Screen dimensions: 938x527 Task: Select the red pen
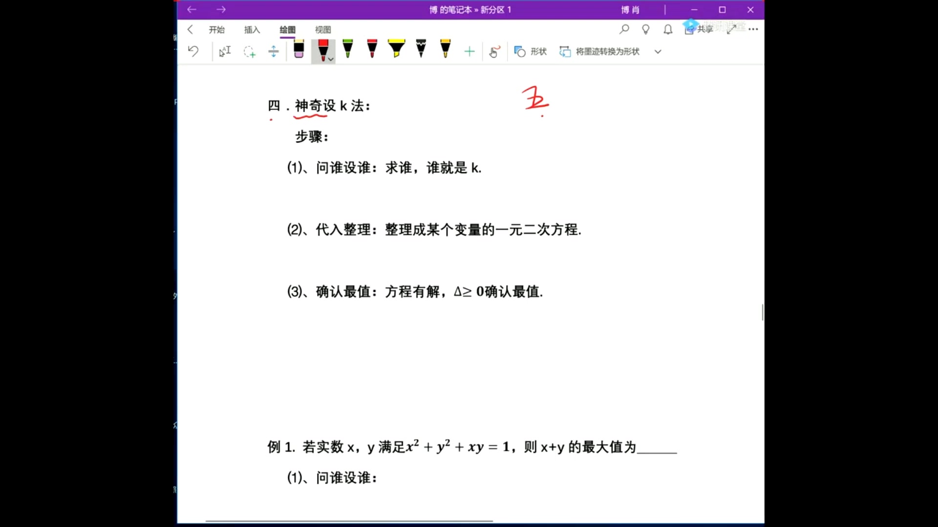322,50
